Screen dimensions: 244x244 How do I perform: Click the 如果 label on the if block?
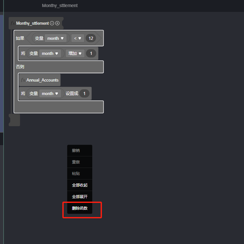[20, 38]
